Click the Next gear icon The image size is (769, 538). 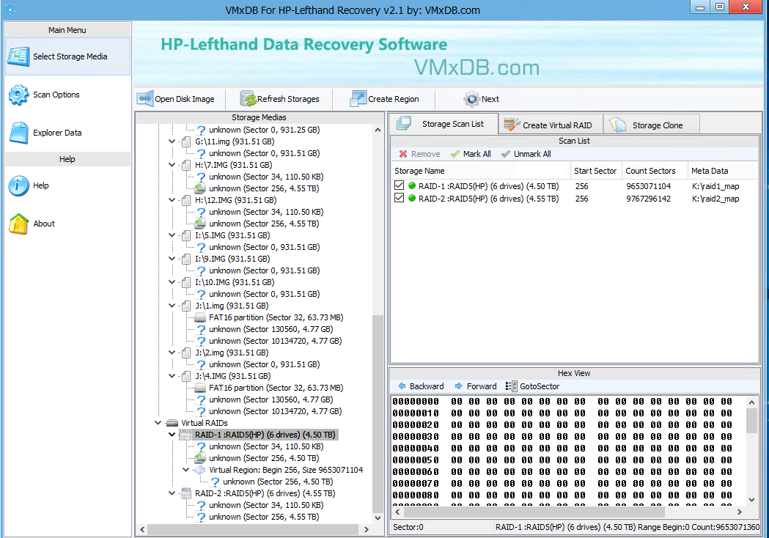[x=472, y=99]
